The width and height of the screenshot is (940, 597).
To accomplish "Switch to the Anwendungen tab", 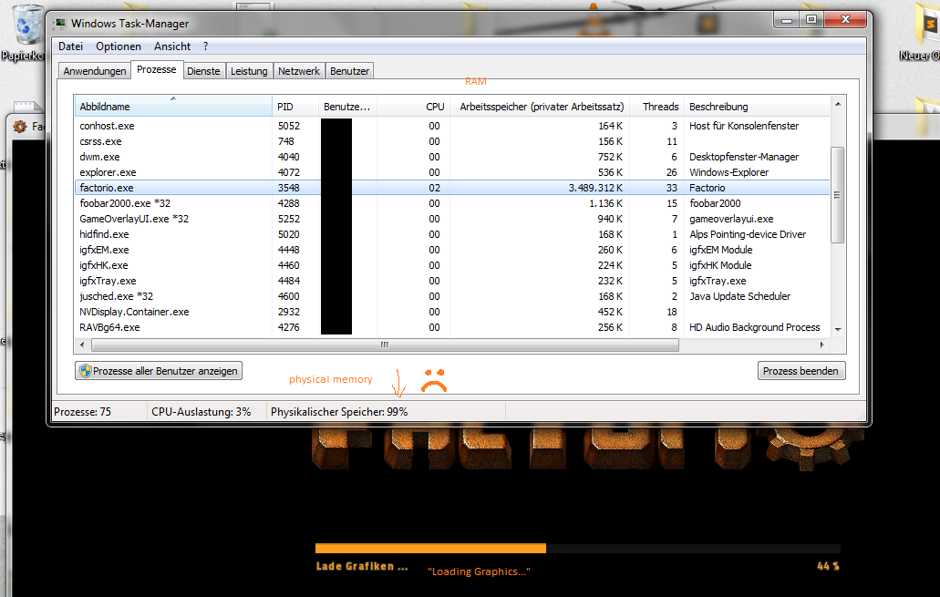I will point(95,71).
